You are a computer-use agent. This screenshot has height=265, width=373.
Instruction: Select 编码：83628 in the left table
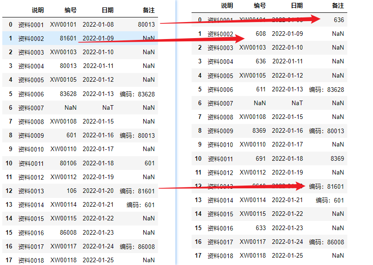pyautogui.click(x=137, y=94)
